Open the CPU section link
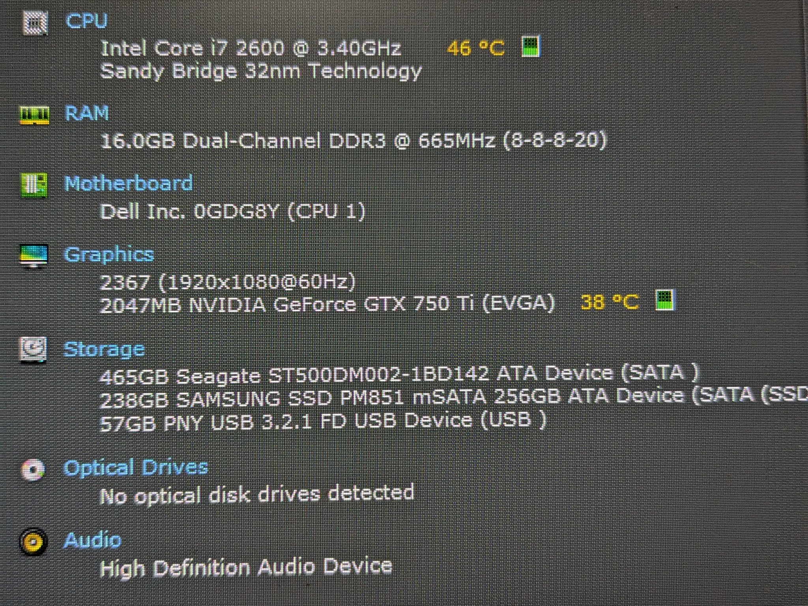 point(86,21)
